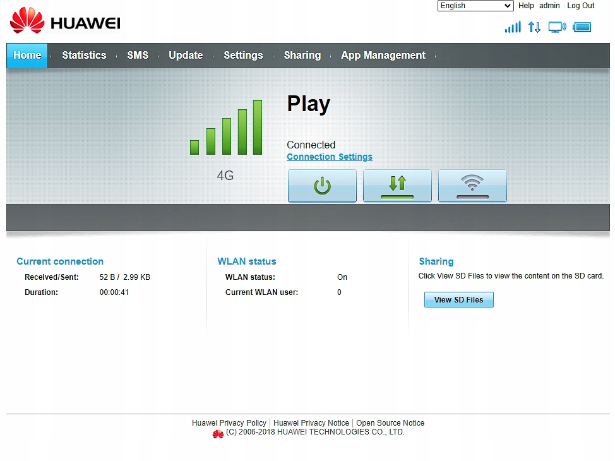This screenshot has height=461, width=615.
Task: Click the Received/Sent label
Action: coord(52,277)
